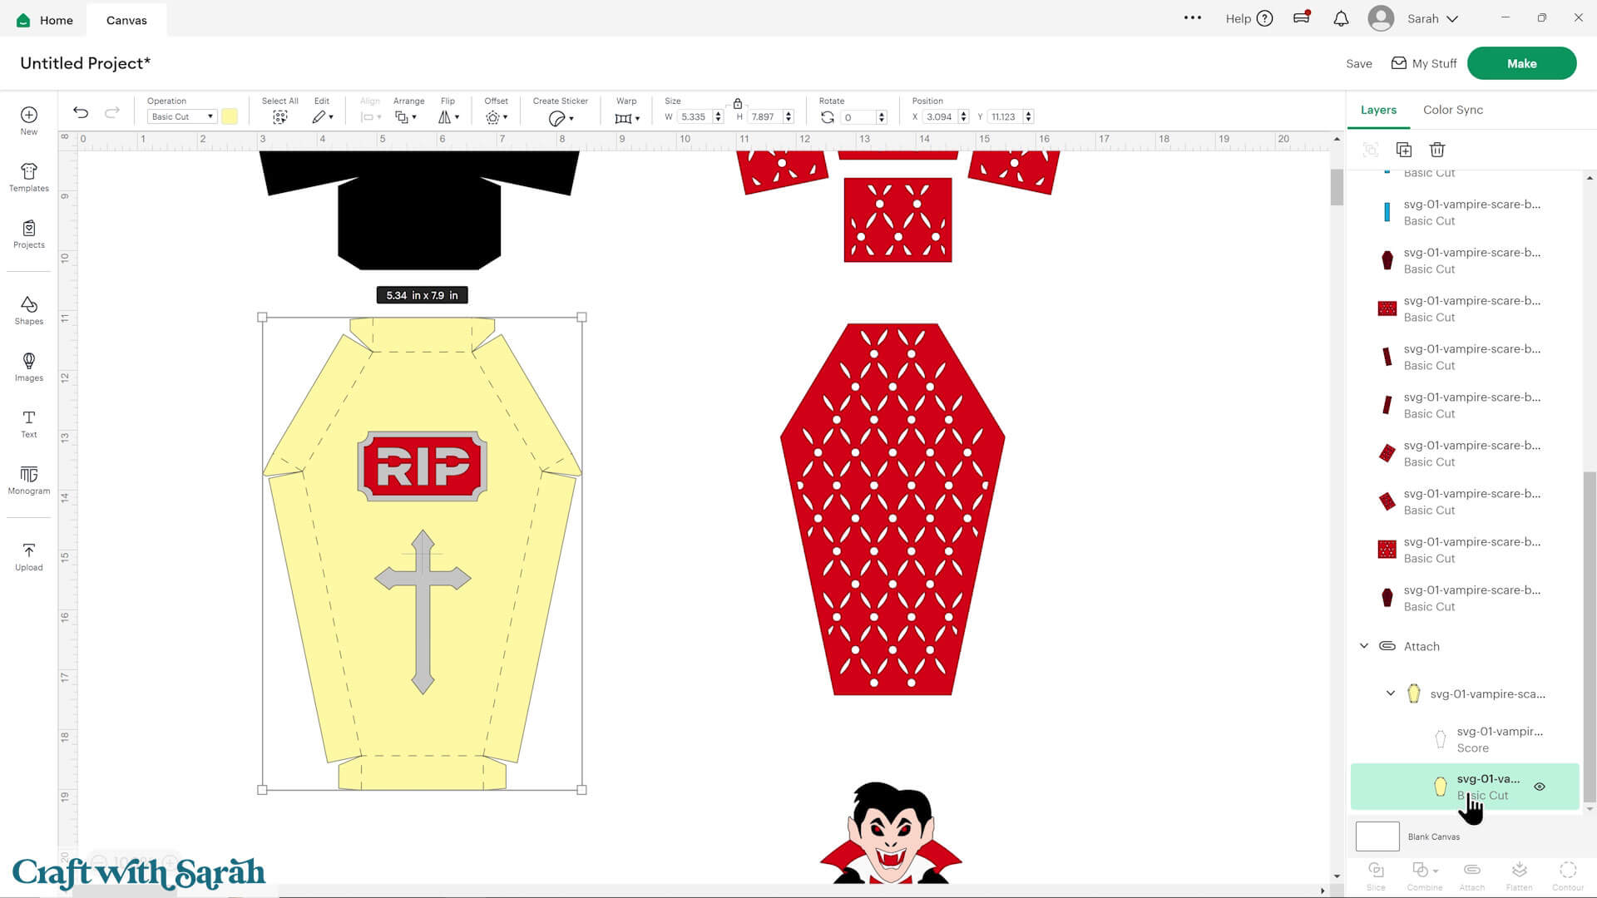Click the Save link

1358,63
